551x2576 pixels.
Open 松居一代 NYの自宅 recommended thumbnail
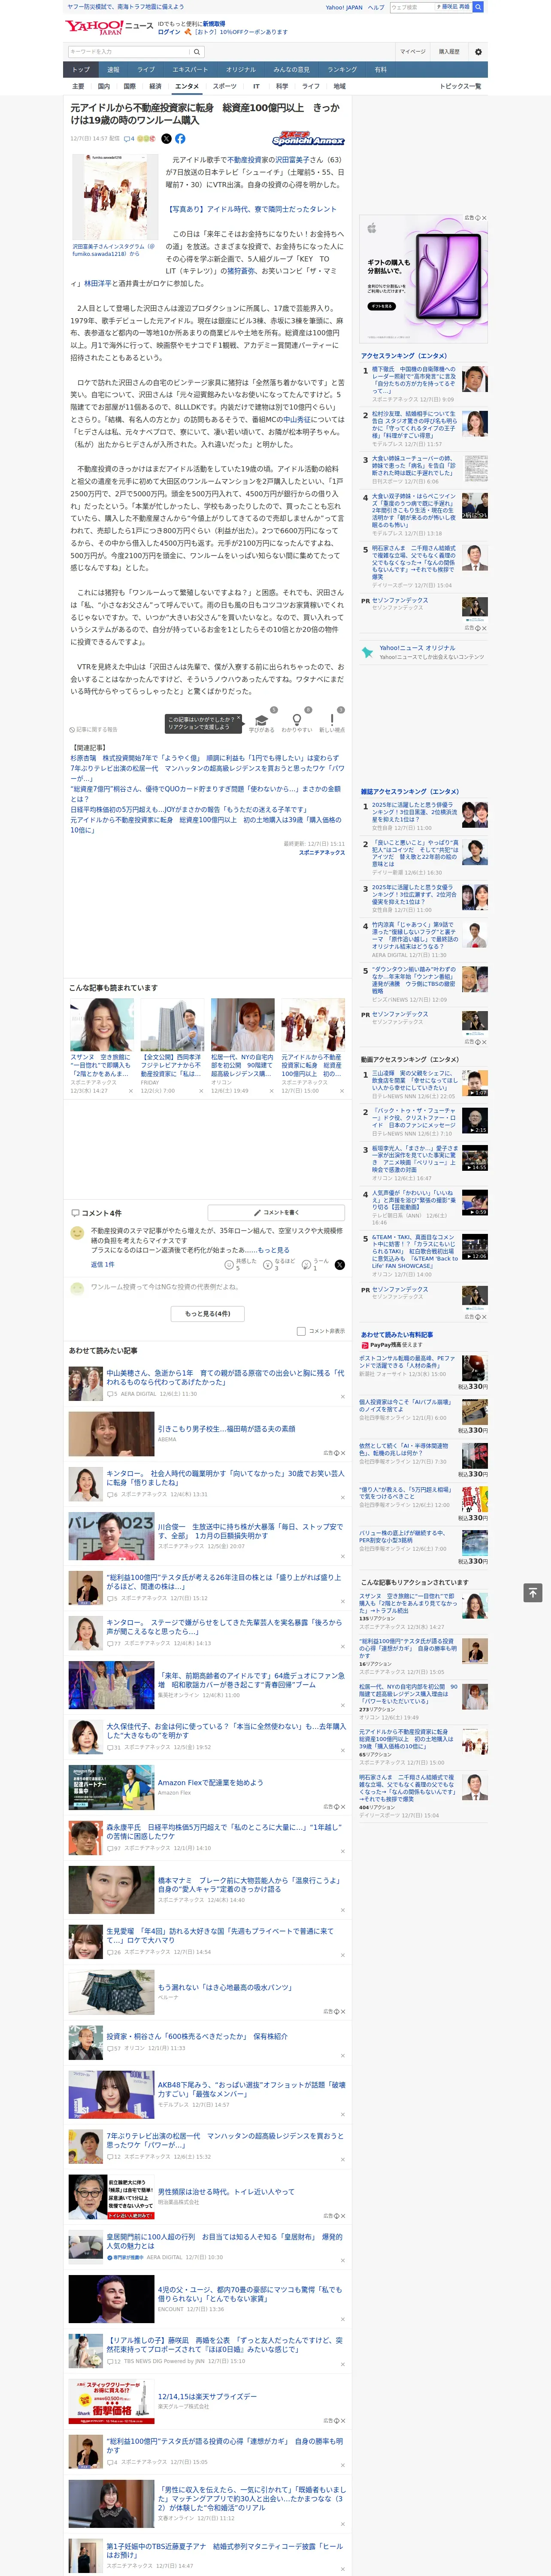coord(242,1024)
